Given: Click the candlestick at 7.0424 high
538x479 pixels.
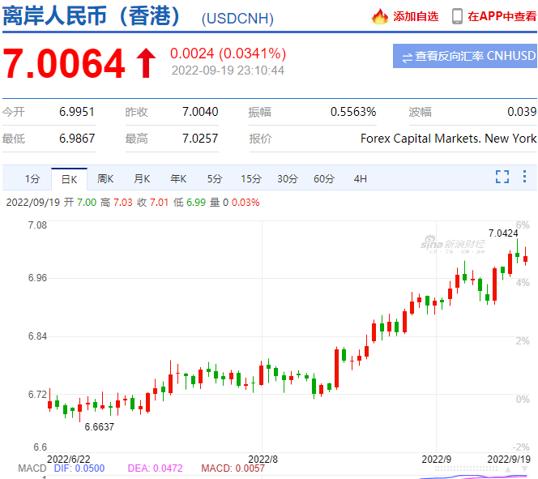Looking at the screenshot, I should click(x=517, y=254).
